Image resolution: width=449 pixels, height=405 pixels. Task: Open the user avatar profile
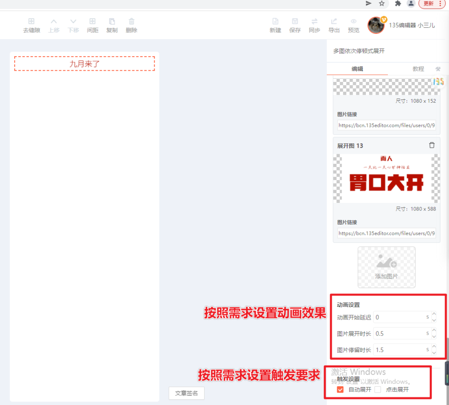(x=376, y=25)
